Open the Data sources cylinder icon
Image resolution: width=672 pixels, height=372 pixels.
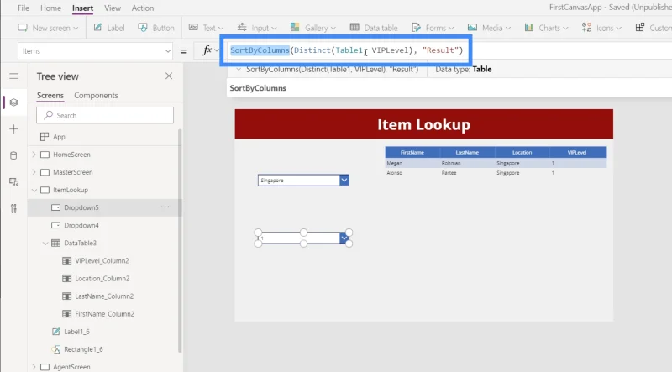click(13, 155)
